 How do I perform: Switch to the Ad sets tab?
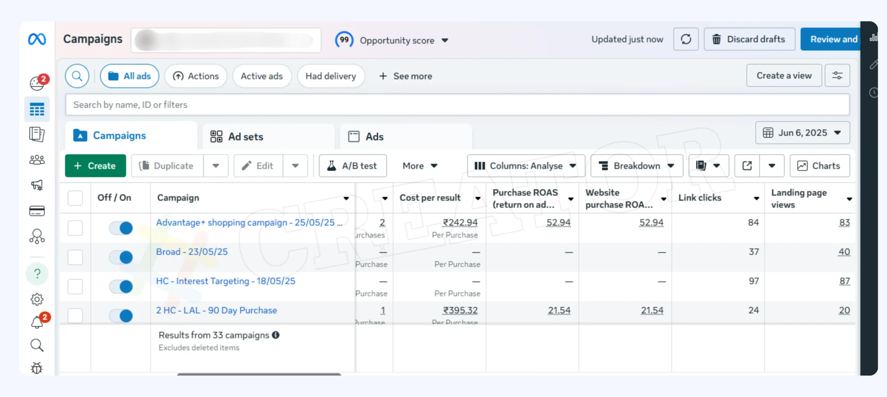pos(245,136)
